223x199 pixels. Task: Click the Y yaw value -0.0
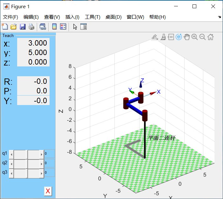pos(33,100)
